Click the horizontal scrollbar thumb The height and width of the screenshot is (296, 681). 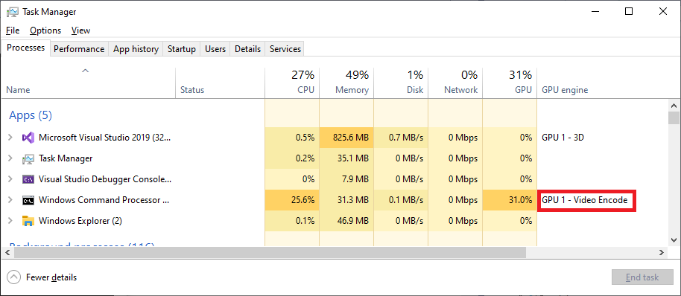265,252
